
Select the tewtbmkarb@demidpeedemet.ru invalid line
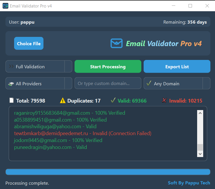tap(83, 133)
